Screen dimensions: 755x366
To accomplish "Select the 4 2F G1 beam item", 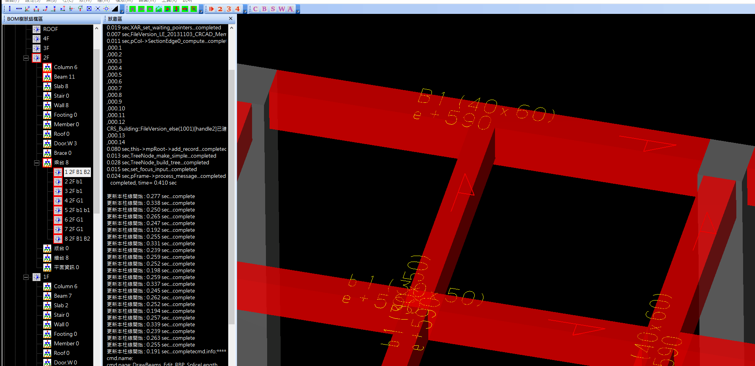I will [74, 200].
